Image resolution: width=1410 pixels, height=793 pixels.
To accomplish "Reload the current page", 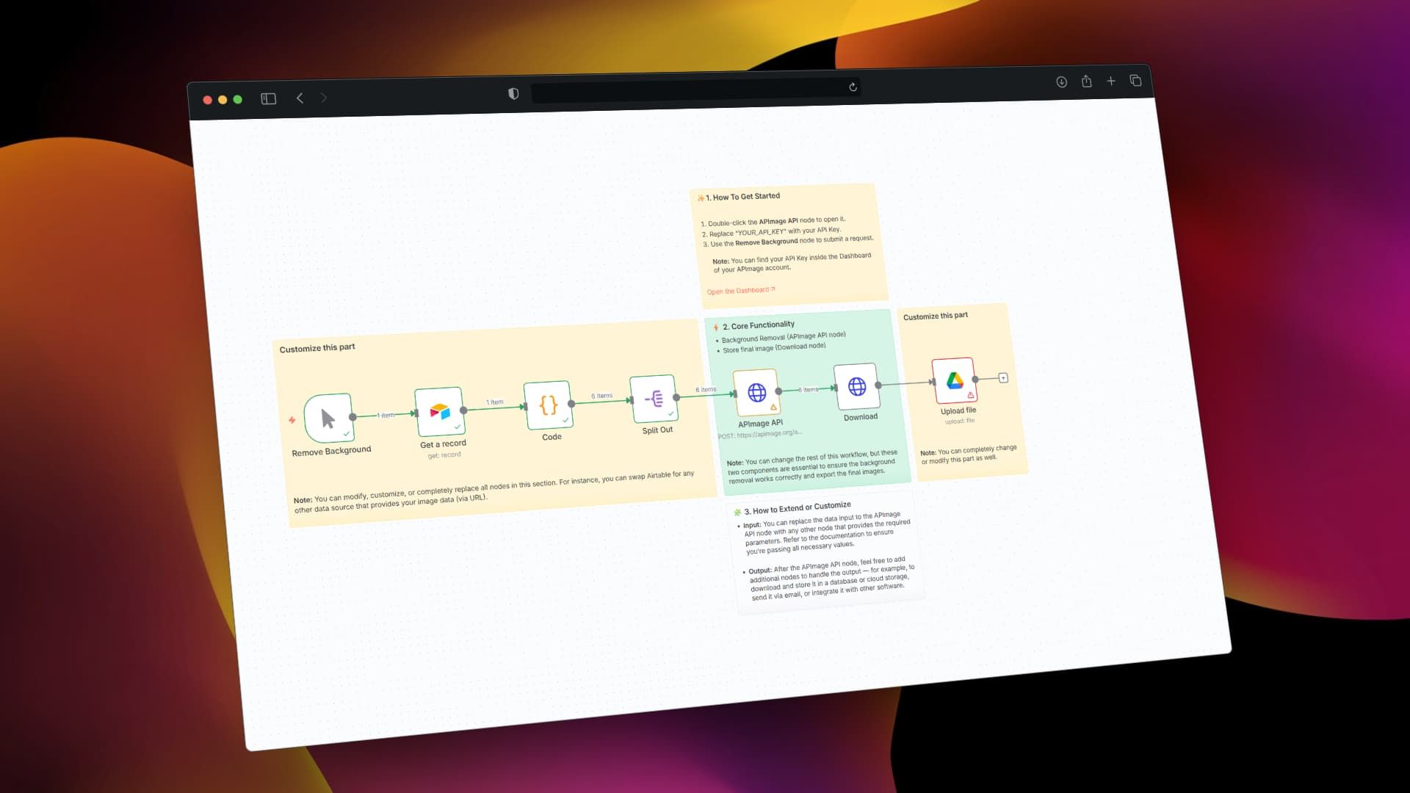I will click(x=853, y=87).
